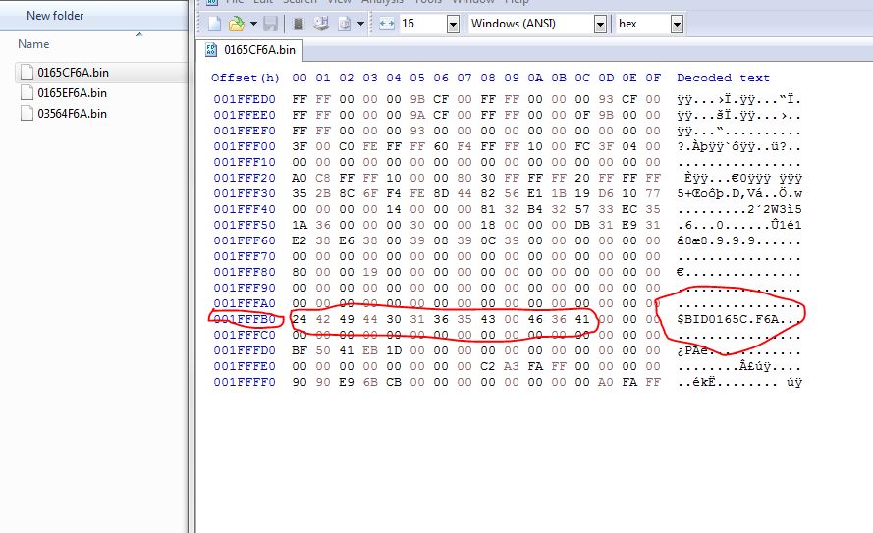The height and width of the screenshot is (533, 873).
Task: Click byte 24 in row 001FFFB0
Action: pyautogui.click(x=300, y=319)
